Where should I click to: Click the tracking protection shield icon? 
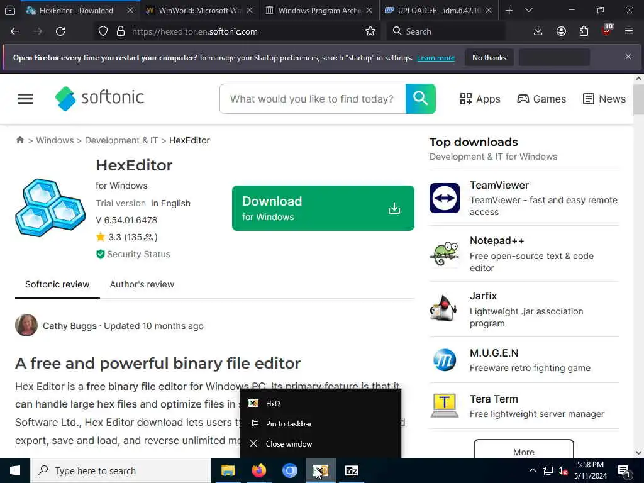pos(103,31)
